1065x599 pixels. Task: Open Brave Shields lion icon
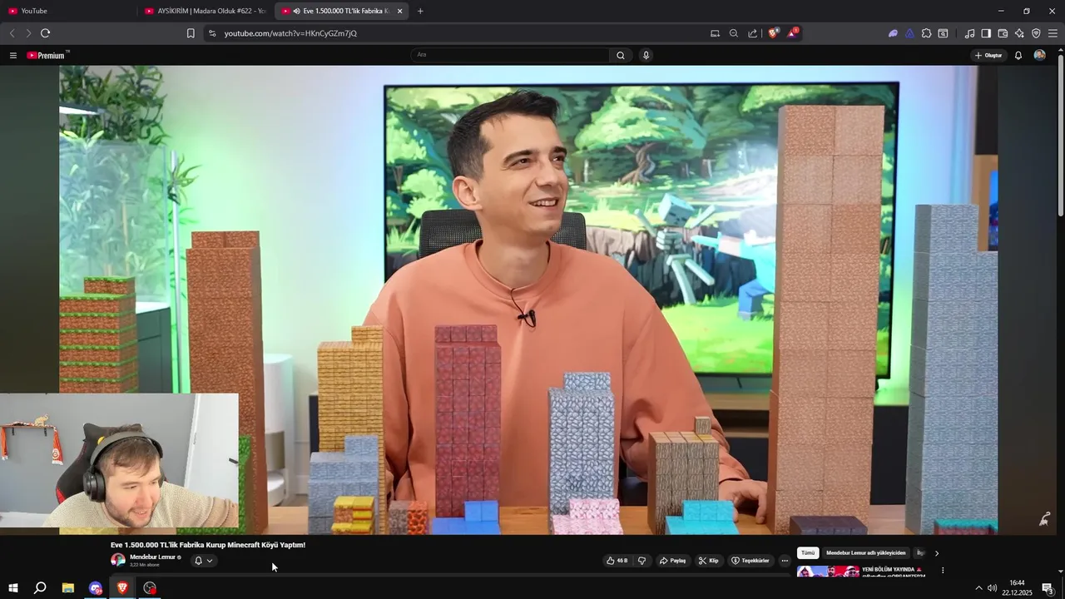773,33
